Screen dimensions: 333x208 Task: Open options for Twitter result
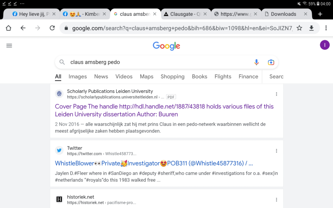click(x=276, y=151)
